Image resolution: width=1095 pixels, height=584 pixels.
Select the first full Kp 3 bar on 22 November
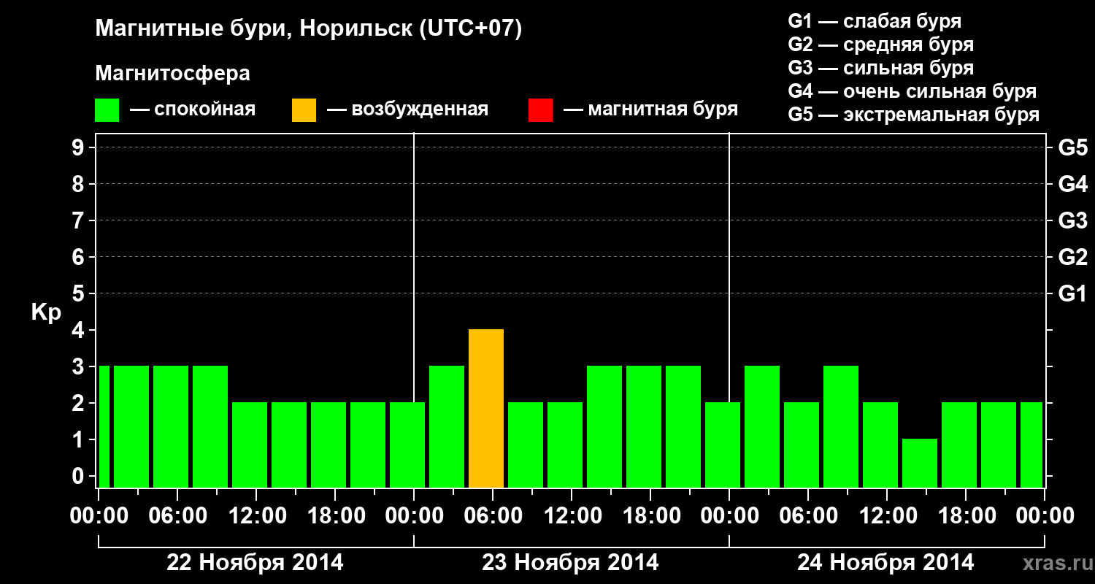[131, 427]
